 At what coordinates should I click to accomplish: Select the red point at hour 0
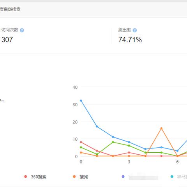point(81,142)
